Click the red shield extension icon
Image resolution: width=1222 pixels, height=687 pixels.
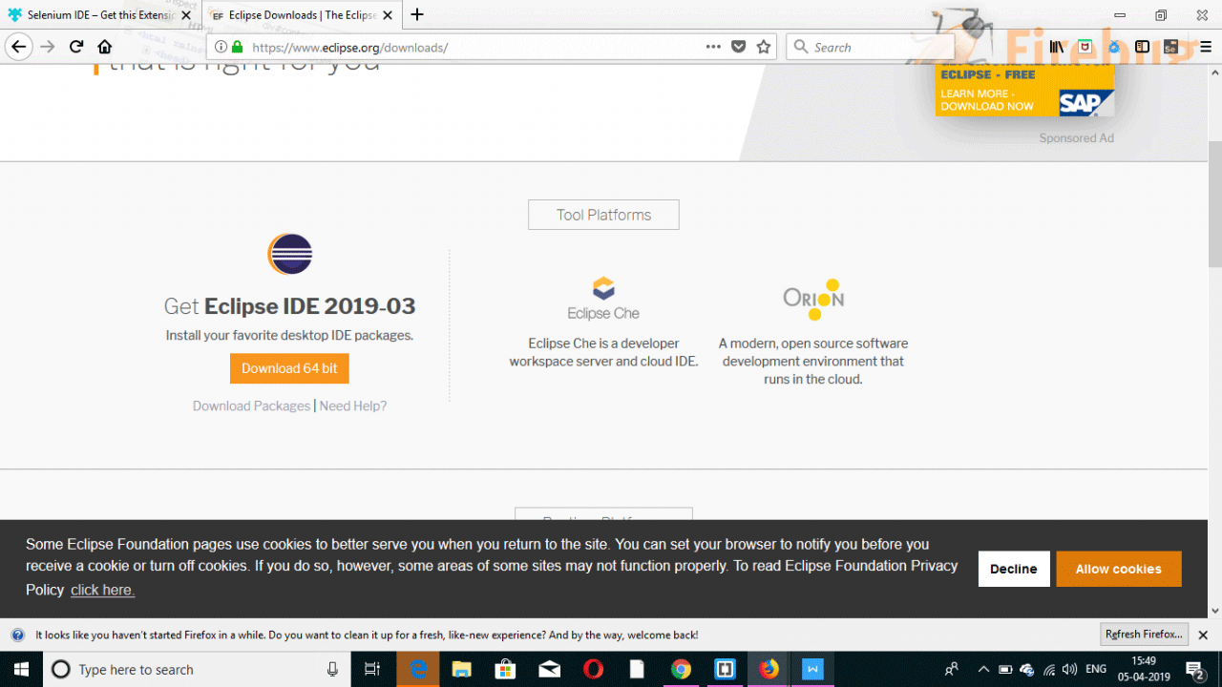click(x=1085, y=46)
